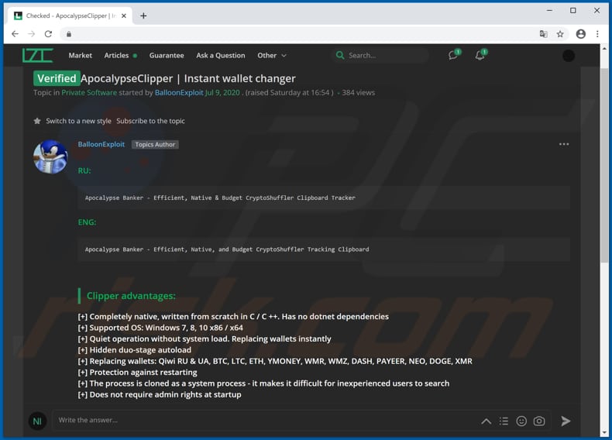Click the Does not require admin rights line
Screen dimensions: 612x440
[x=160, y=394]
